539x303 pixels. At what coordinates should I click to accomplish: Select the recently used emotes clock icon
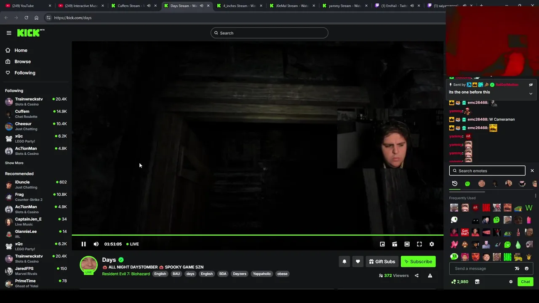[x=455, y=183]
